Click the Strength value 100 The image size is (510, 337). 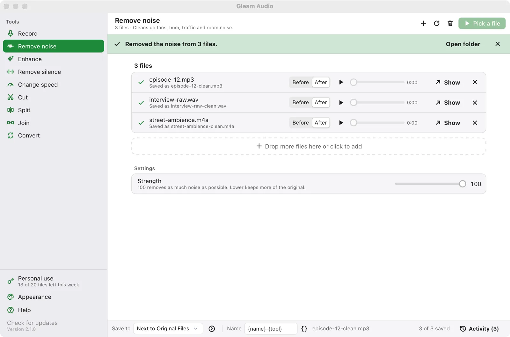point(476,184)
